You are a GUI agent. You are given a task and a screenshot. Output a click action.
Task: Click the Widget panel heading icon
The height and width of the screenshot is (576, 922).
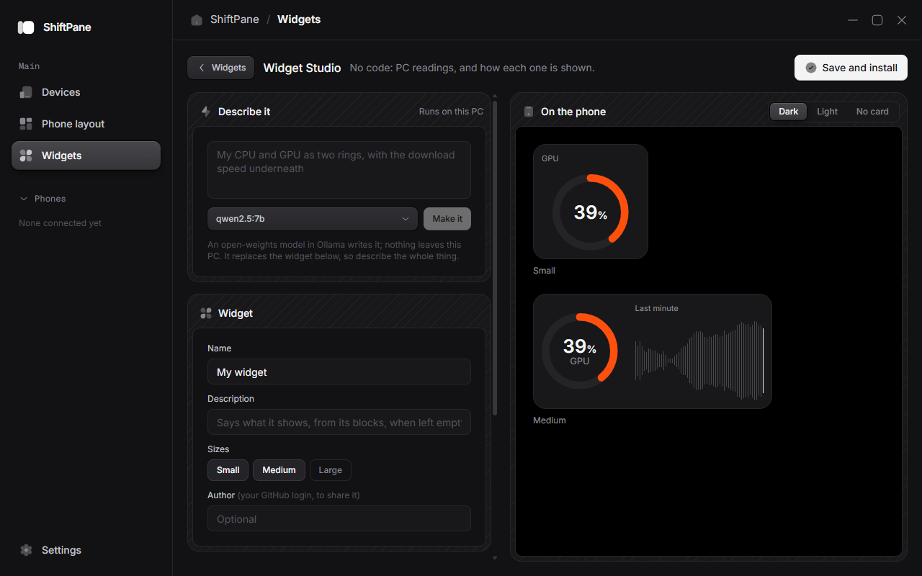click(x=206, y=313)
